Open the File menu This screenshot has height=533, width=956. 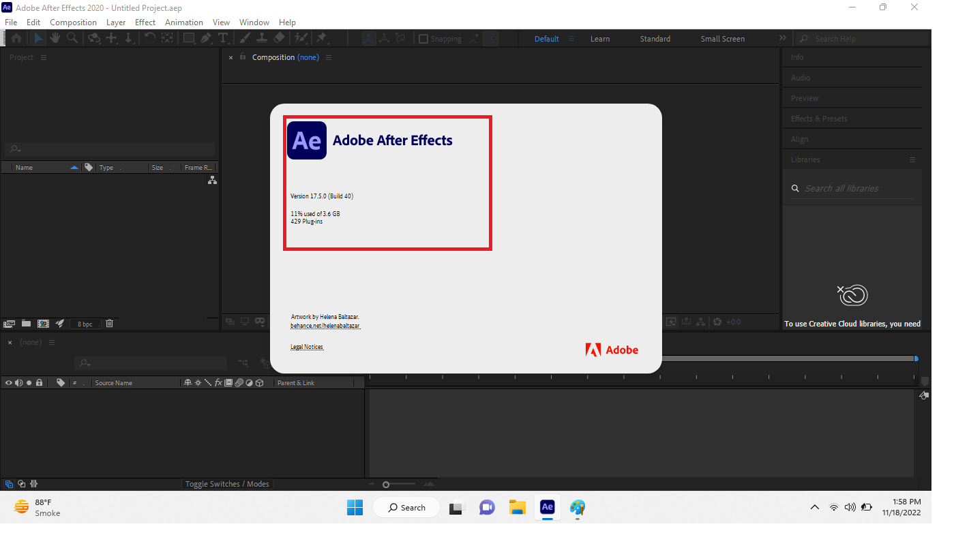10,22
